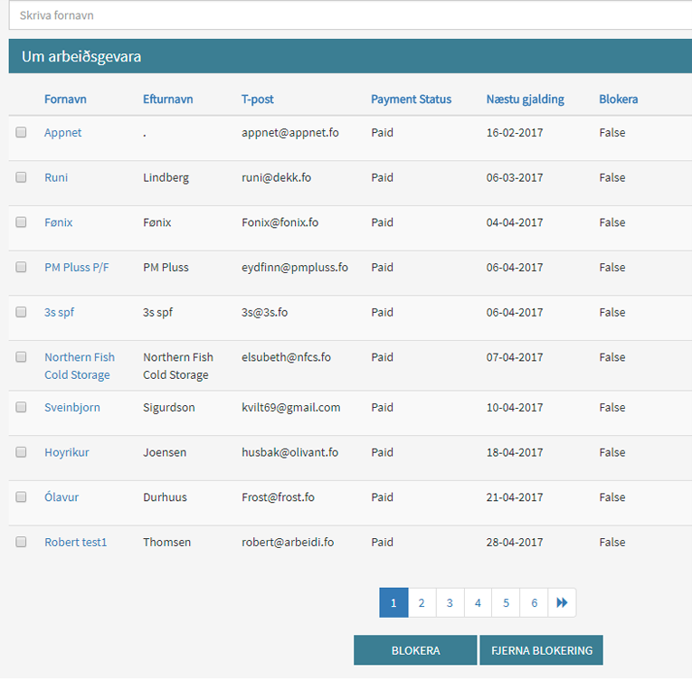Go to page 5
This screenshot has height=681, width=692.
tap(507, 602)
